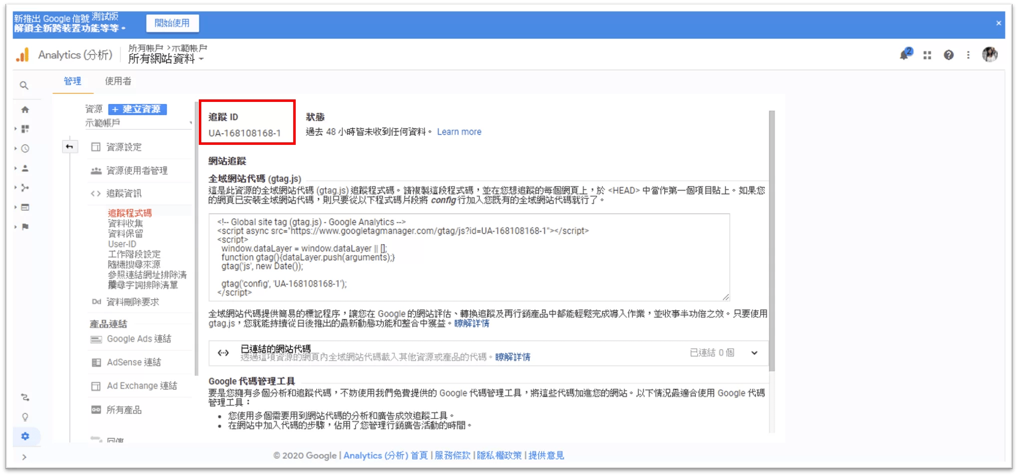Open 瞭解詳情 link after gtag.js description
Viewport: 1018px width, 476px height.
472,323
